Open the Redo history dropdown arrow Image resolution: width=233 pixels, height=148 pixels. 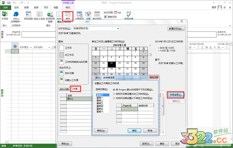coord(25,3)
